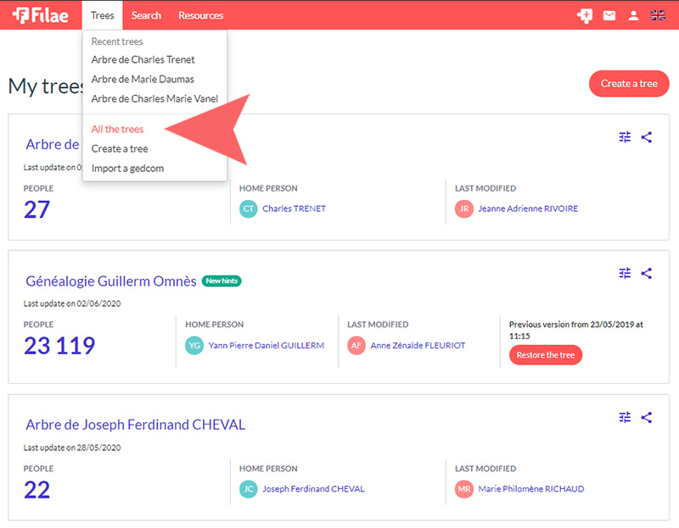Open home person Charles TRENET
Viewport: 679px width, 528px height.
coord(294,208)
